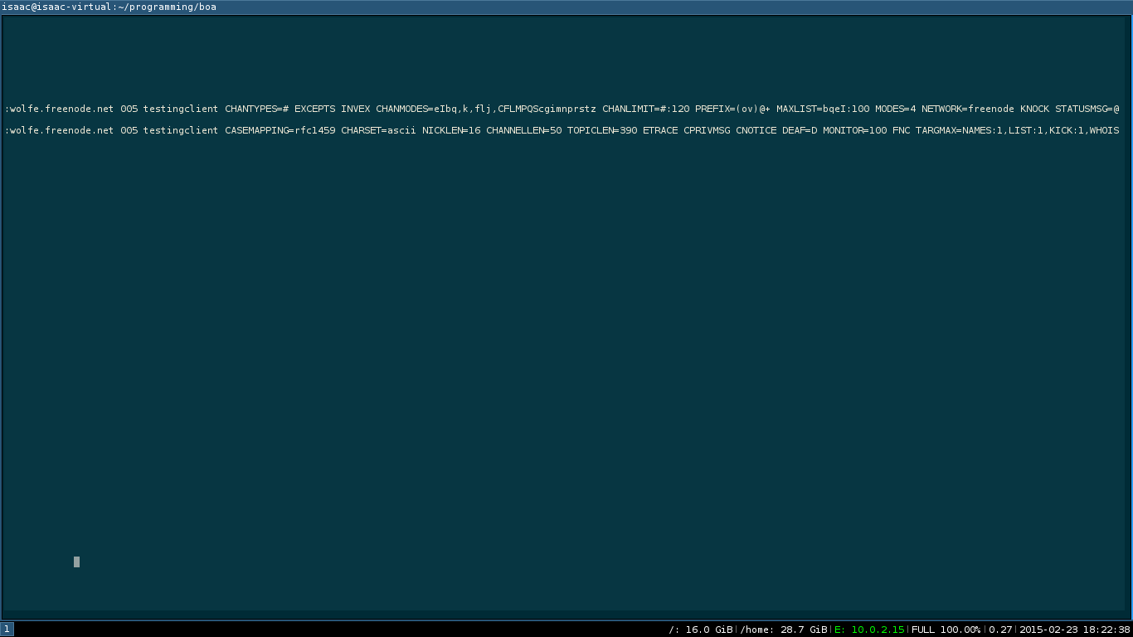Click the battery status FULL 100.00%
Screen dimensions: 1133x637
[946, 630]
